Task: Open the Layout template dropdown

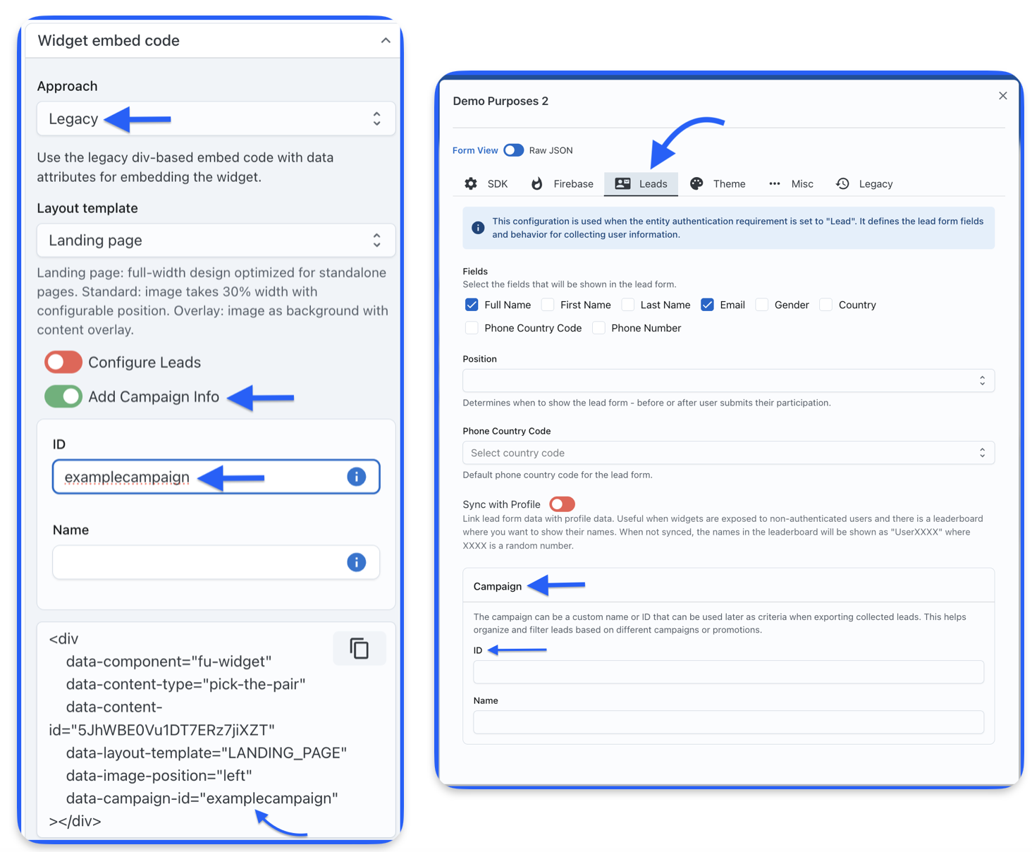Action: (216, 241)
